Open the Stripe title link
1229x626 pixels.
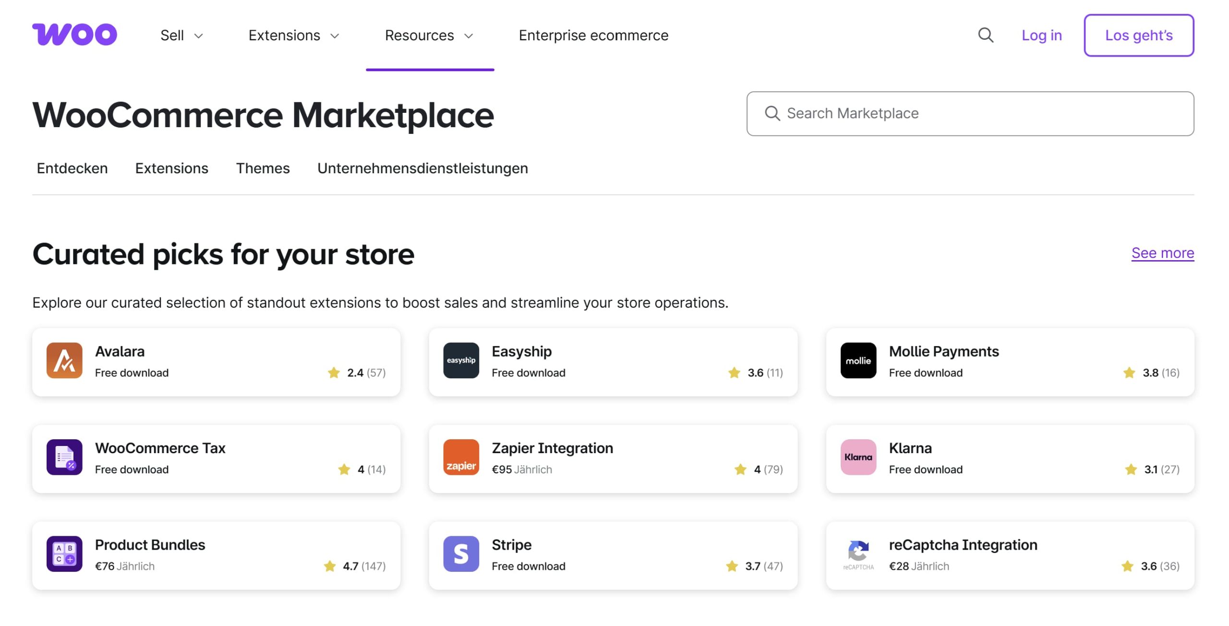[x=512, y=545]
